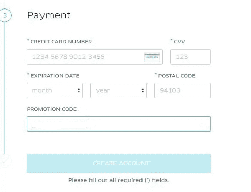Click the Payment section heading
Viewport: 251px width, 192px height.
coord(49,15)
